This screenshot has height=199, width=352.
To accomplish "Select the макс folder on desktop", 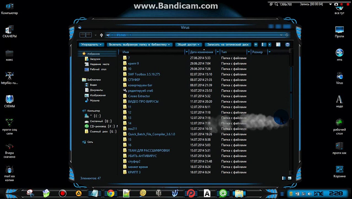I will pos(9,55).
